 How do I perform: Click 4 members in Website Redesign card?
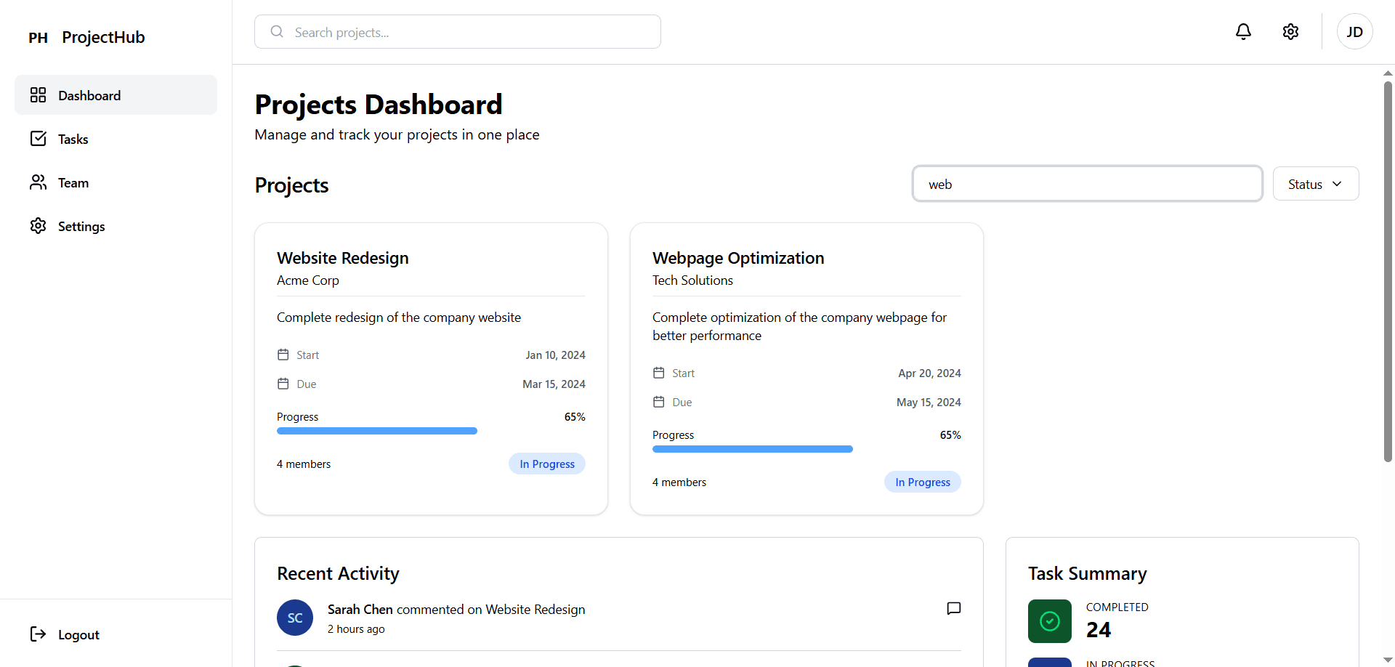304,464
